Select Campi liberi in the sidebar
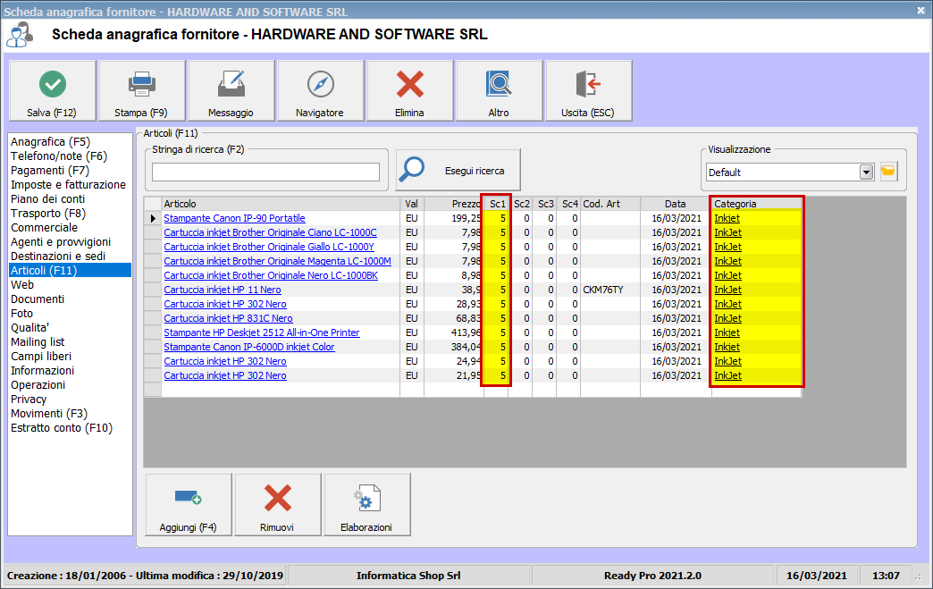The height and width of the screenshot is (589, 933). [x=41, y=356]
